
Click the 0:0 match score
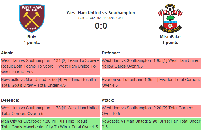101,26
